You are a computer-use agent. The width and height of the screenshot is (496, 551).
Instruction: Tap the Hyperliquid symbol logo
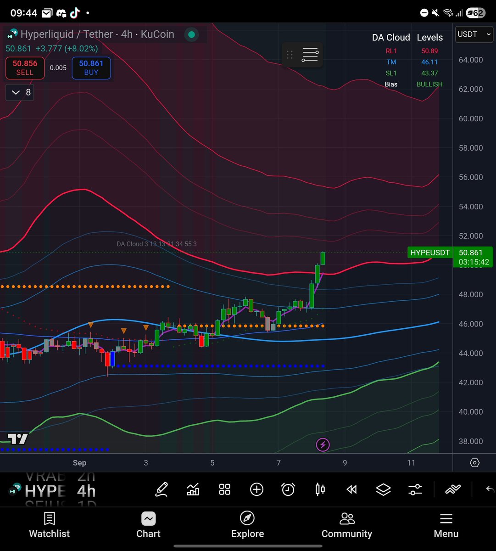pyautogui.click(x=12, y=34)
